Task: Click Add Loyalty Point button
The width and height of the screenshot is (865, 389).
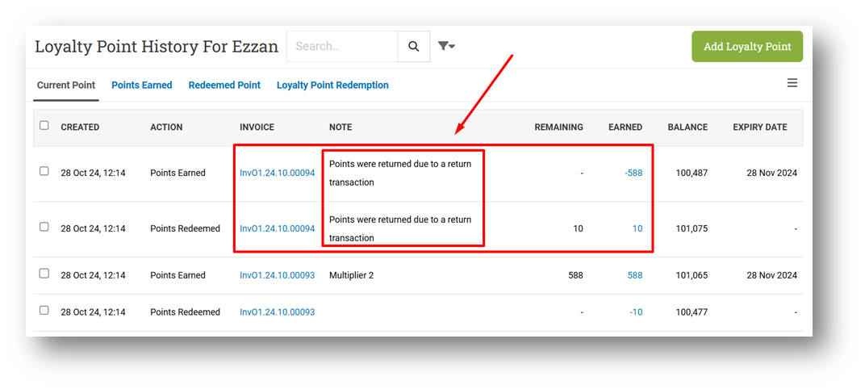Action: click(x=747, y=46)
